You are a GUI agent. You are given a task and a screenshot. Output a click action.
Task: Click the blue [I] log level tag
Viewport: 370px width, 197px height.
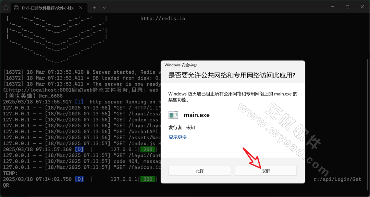pos(79,102)
